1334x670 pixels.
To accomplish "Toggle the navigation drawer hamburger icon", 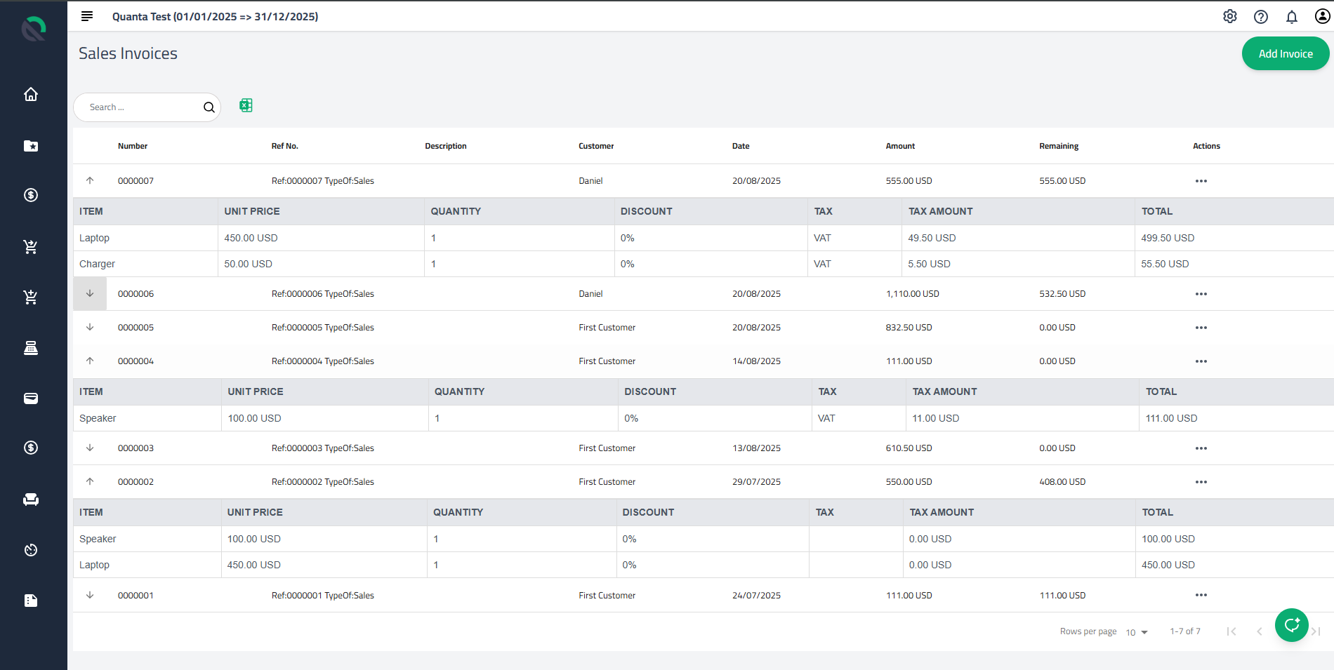I will point(86,16).
